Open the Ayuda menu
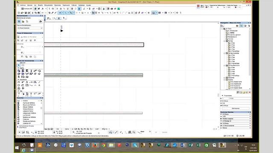The height and width of the screenshot is (153, 273). tap(88, 5)
